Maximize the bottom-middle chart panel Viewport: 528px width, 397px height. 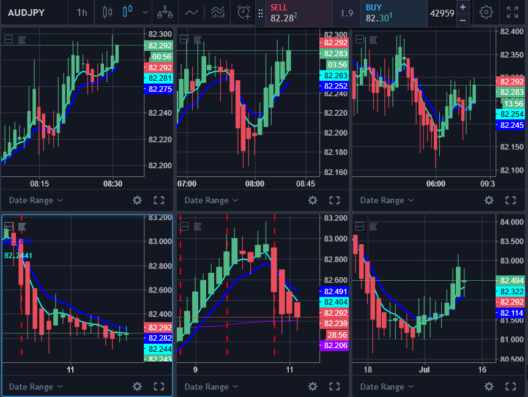tap(335, 387)
